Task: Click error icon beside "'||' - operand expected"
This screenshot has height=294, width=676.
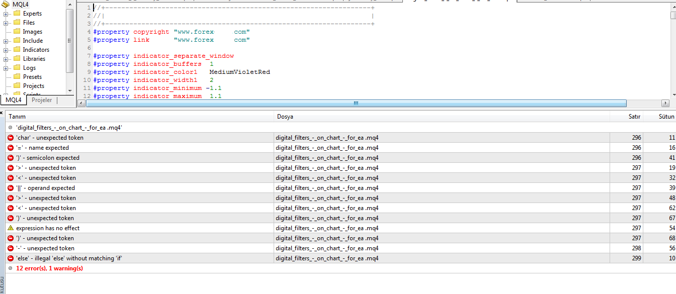Action: coord(11,188)
